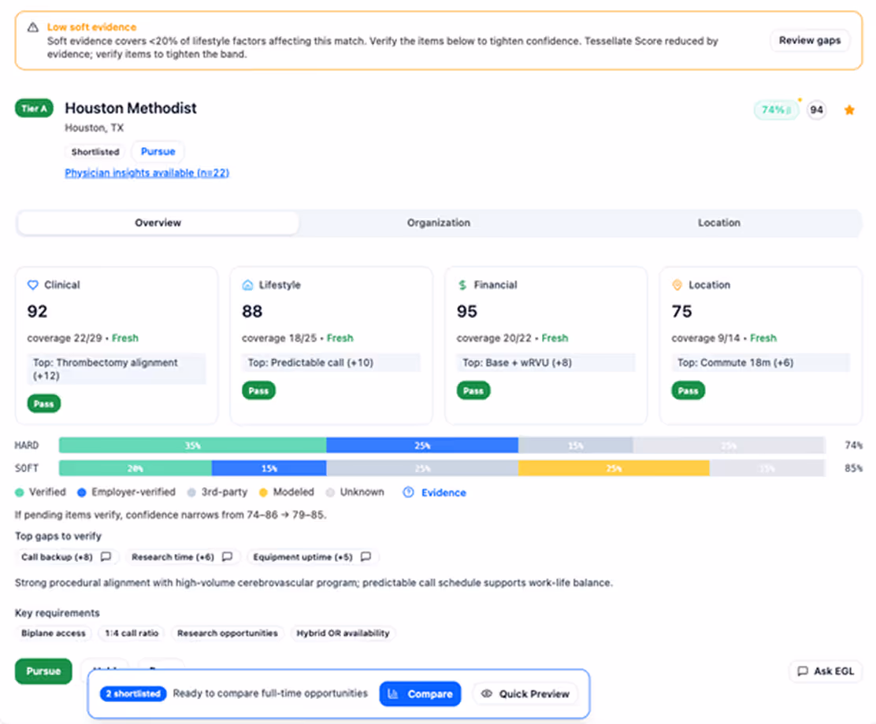Click the Location pin icon in score card
The image size is (876, 724).
[x=677, y=285]
